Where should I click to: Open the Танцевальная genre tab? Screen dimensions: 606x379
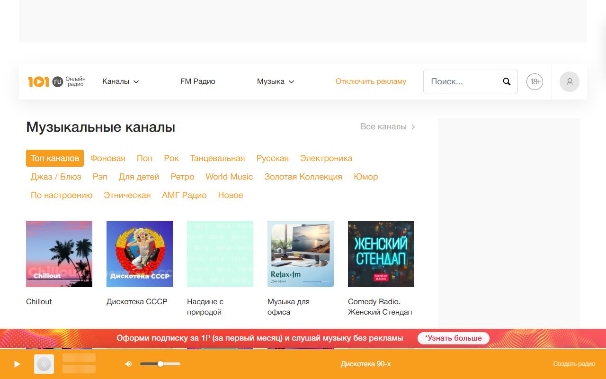click(x=217, y=158)
